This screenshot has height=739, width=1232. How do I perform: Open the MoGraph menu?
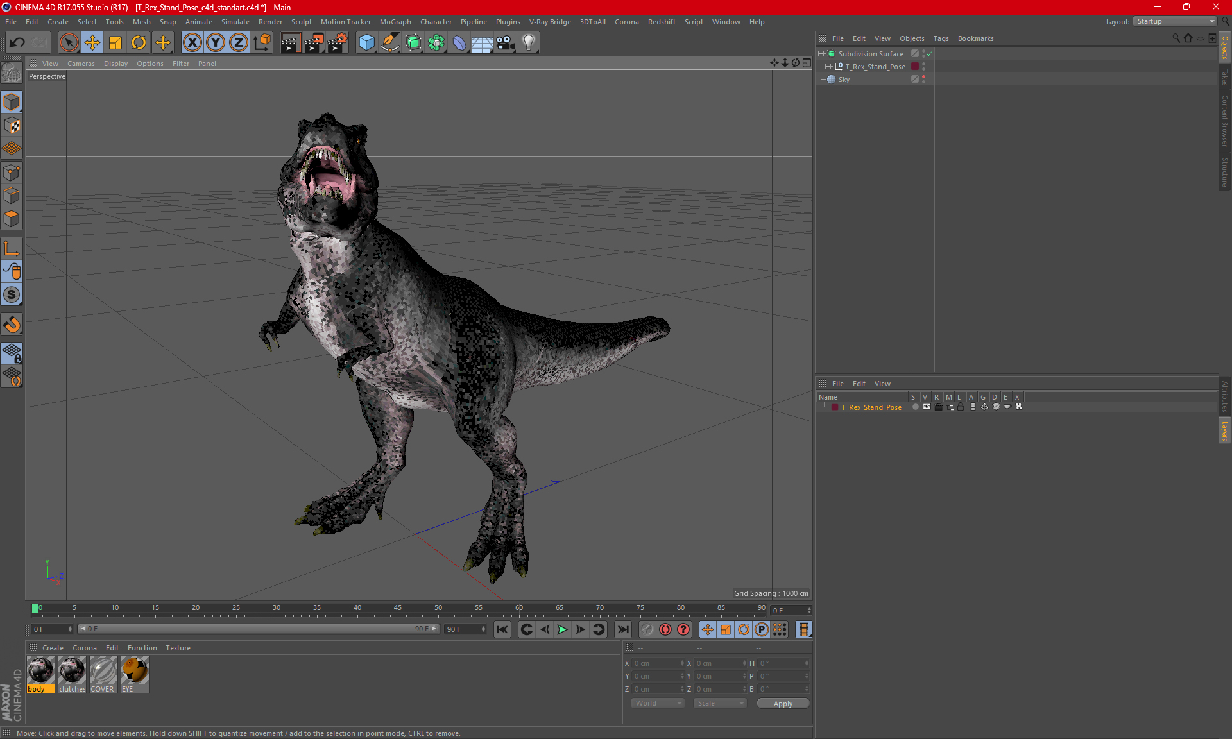[x=395, y=22]
